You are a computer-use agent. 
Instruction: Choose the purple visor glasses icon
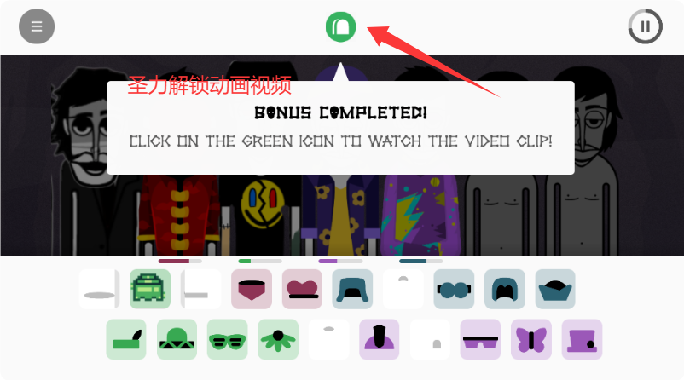click(480, 339)
